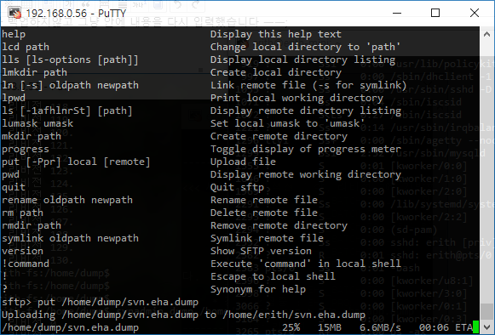
Task: Click the window title '192.168.0.56 - PuTTY'
Action: [76, 14]
